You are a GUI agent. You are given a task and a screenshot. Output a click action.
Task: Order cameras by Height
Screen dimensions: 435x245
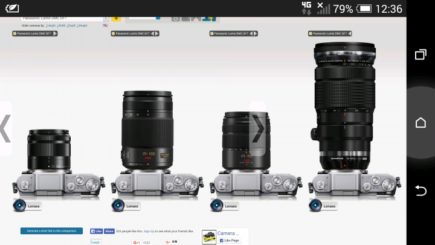point(51,25)
